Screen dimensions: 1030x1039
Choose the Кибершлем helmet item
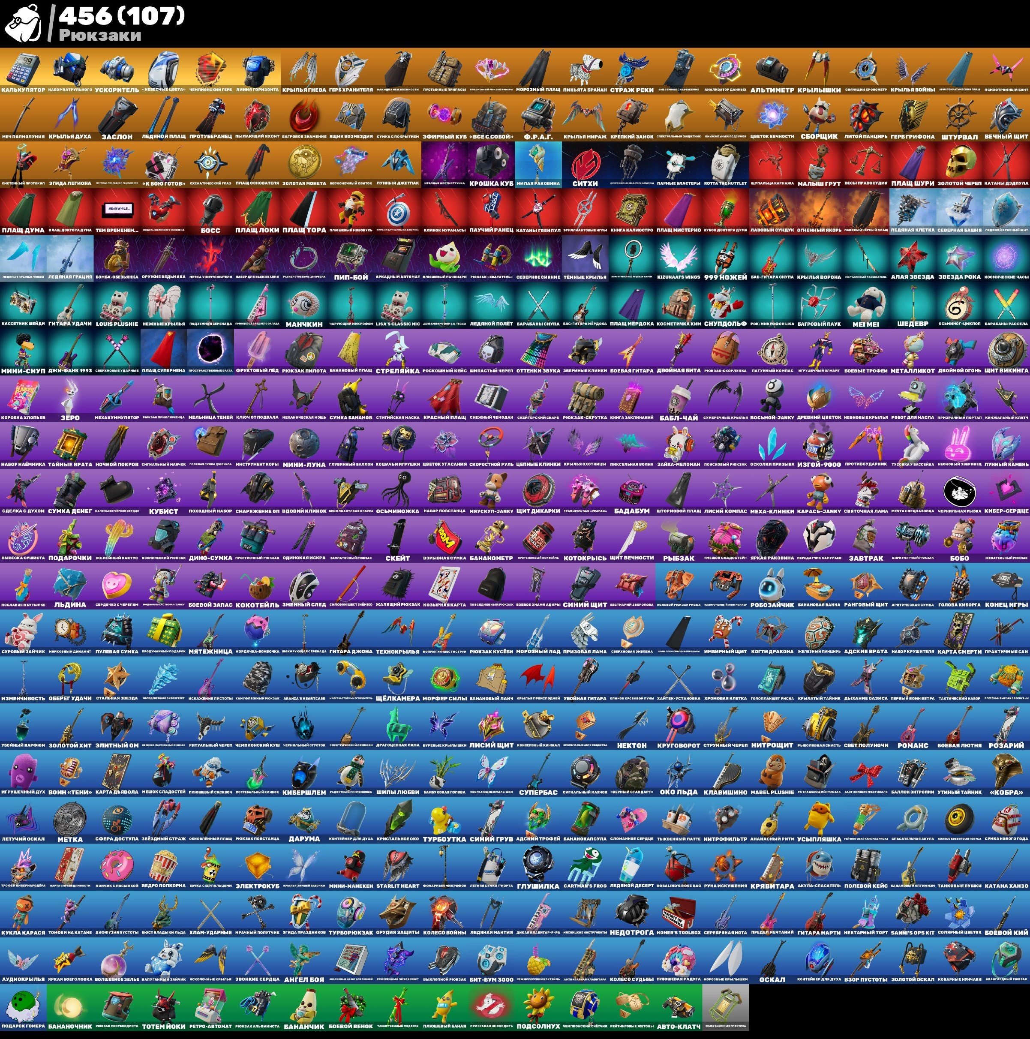(304, 773)
